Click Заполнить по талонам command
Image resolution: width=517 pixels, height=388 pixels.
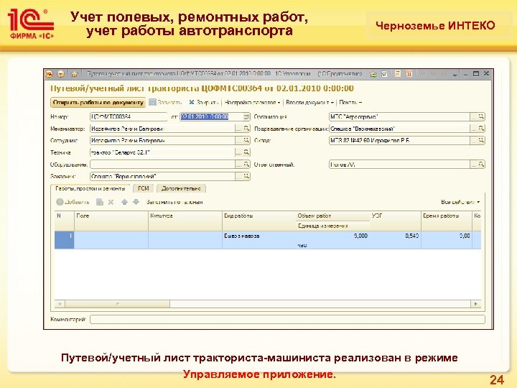click(174, 202)
